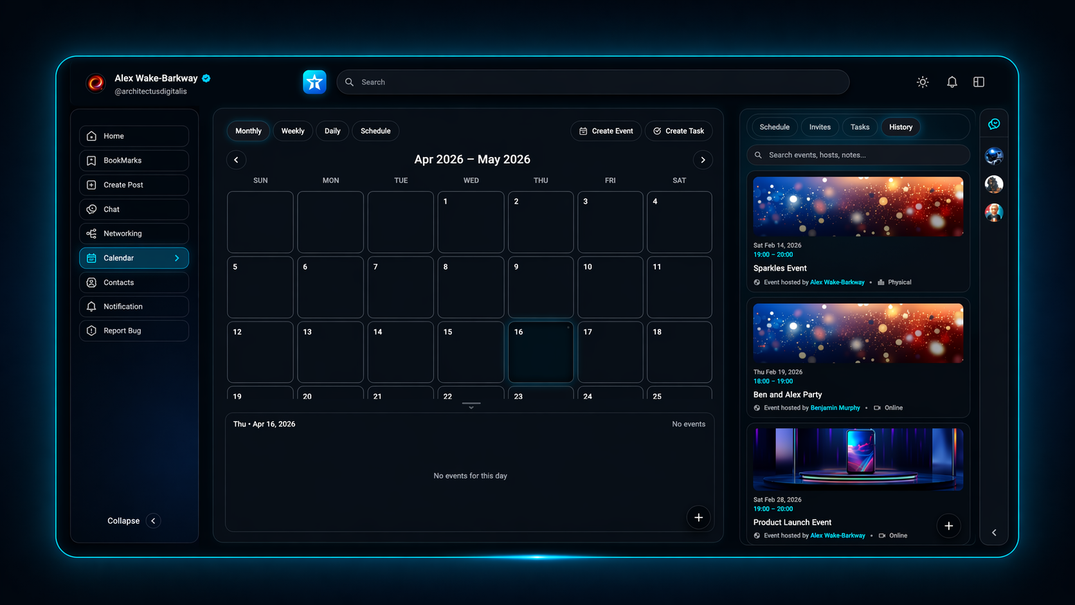Switch to Daily view
Screen dimensions: 1075x605
click(x=332, y=131)
